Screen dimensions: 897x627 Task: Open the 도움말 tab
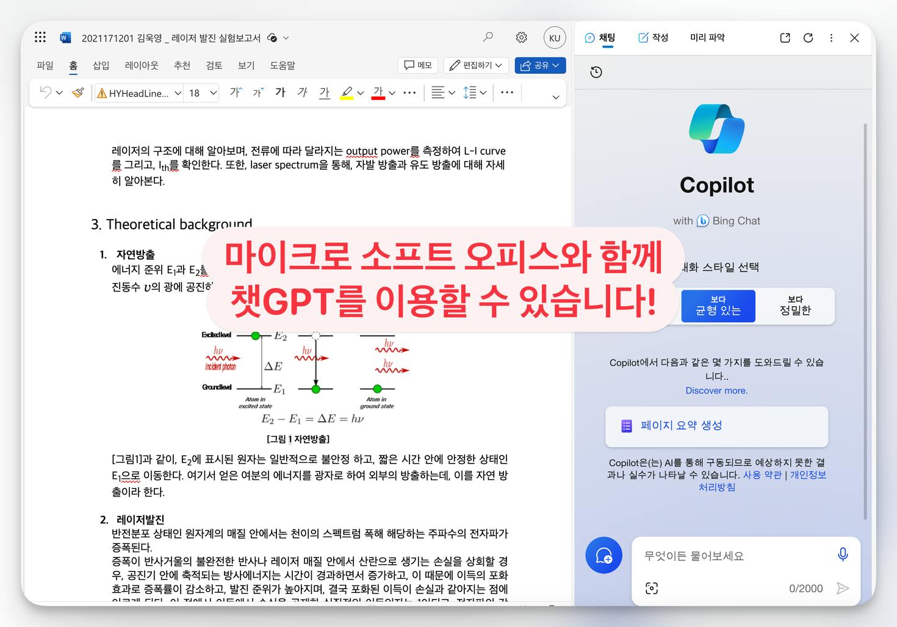coord(283,65)
